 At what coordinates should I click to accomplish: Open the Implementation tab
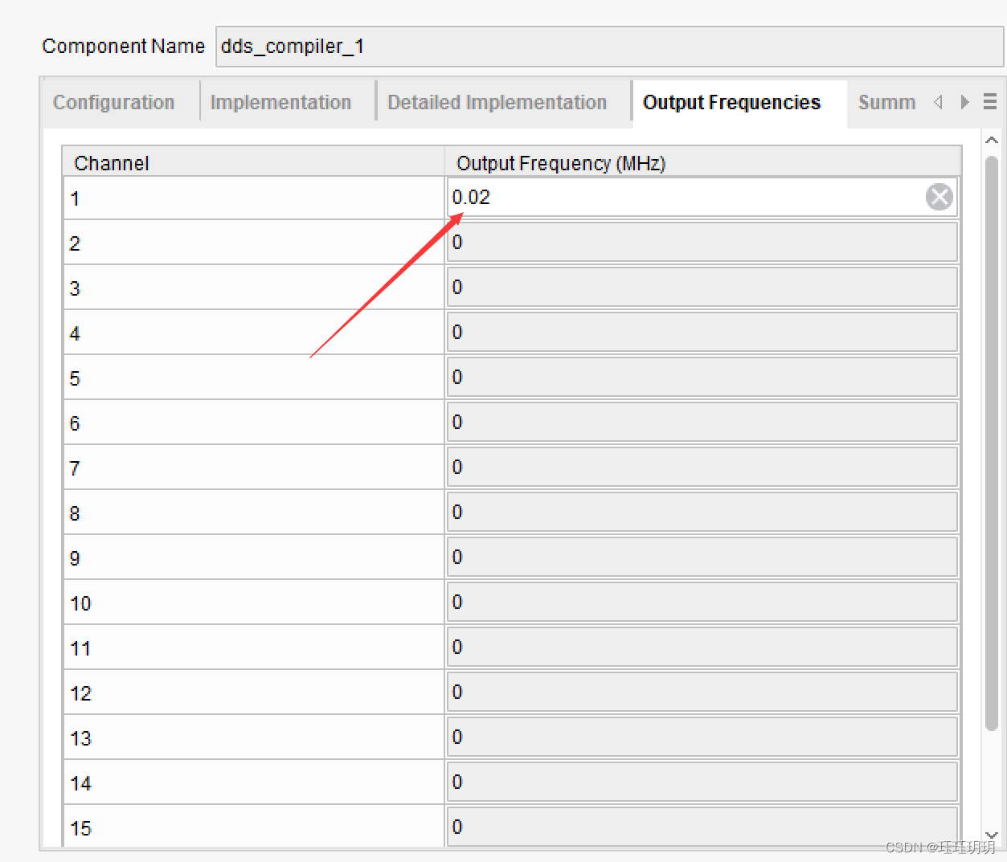point(280,103)
